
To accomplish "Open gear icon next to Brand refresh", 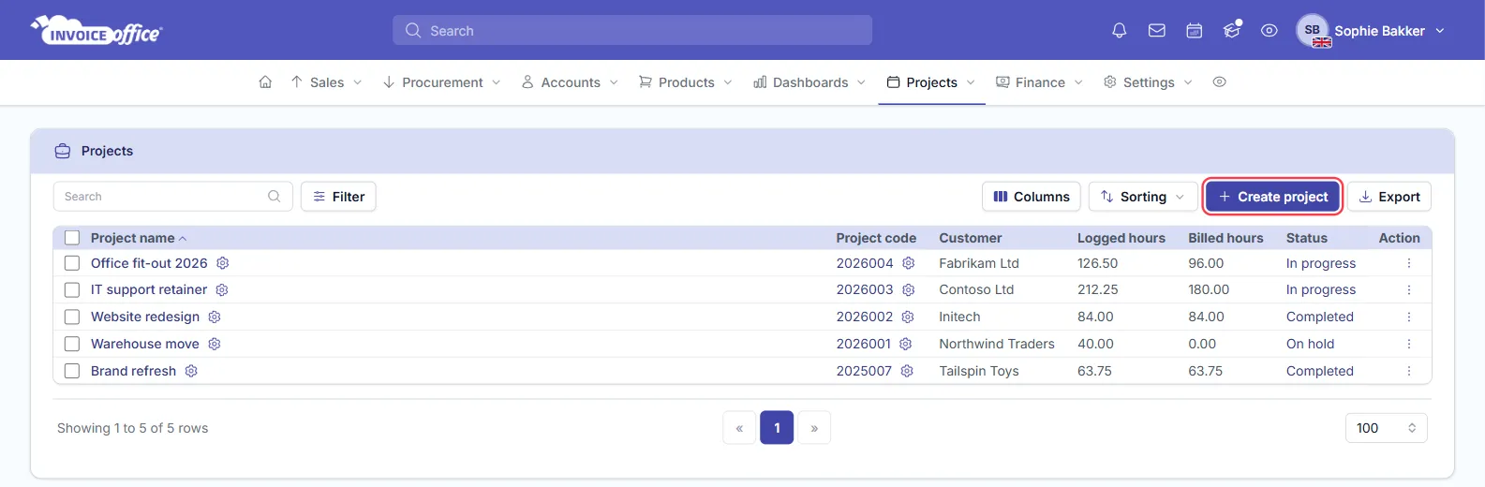I will coord(191,371).
